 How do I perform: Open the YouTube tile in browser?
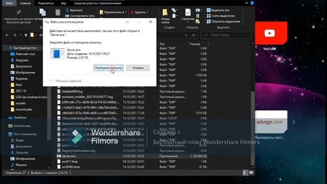pyautogui.click(x=271, y=33)
